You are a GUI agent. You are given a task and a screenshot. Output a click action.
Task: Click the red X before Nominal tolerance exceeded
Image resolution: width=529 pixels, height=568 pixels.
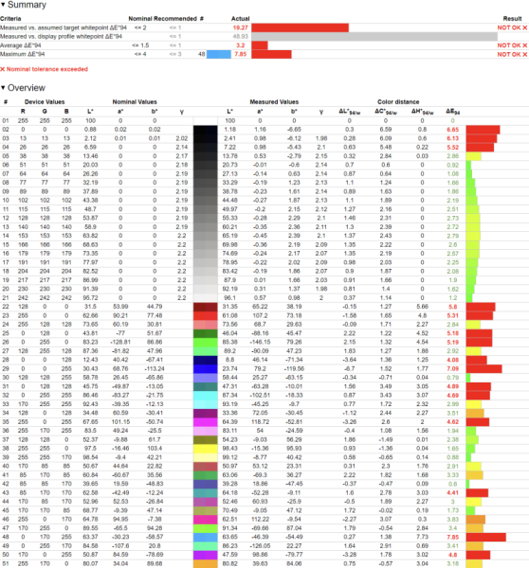coord(3,69)
